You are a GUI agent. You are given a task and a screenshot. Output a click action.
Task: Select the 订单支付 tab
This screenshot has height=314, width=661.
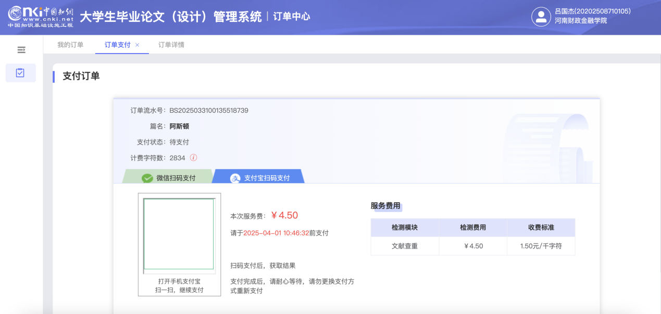click(118, 45)
